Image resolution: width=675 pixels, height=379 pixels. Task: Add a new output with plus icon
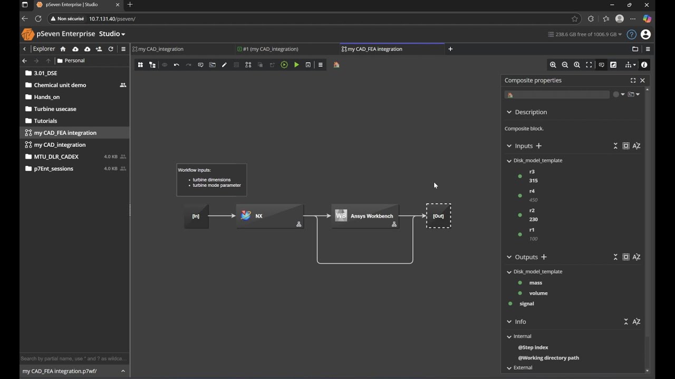click(x=544, y=257)
